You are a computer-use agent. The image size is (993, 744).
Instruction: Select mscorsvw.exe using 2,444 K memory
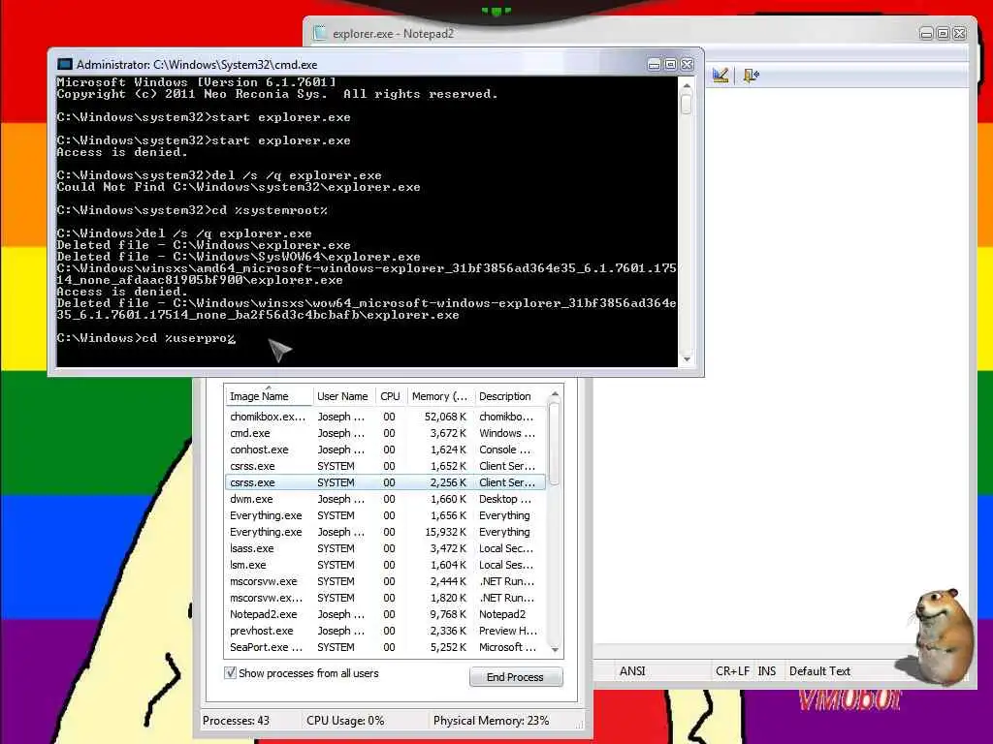click(385, 581)
